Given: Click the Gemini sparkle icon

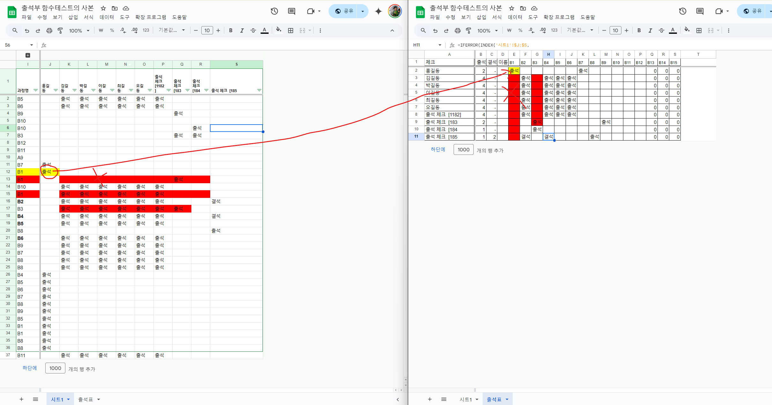Looking at the screenshot, I should click(378, 11).
